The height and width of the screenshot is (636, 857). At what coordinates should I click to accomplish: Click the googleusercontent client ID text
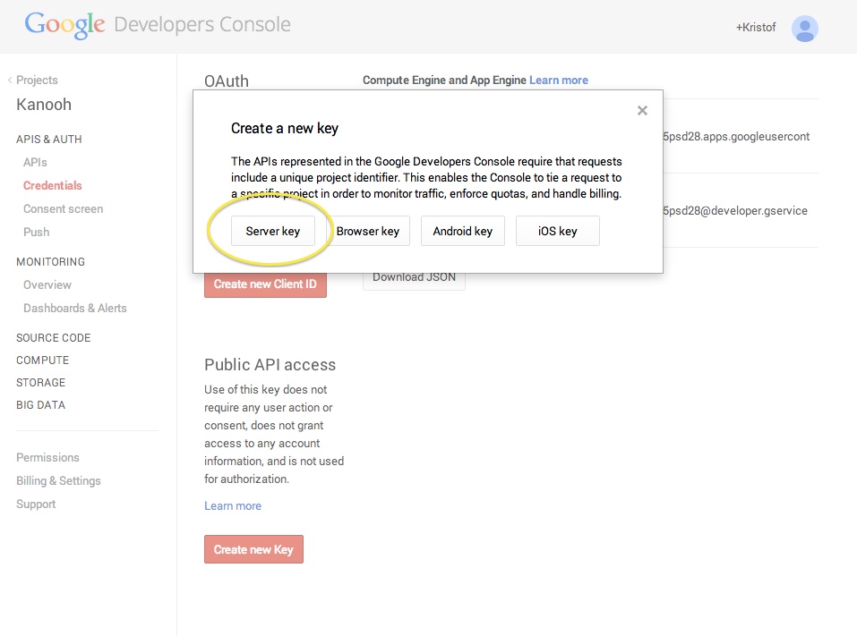pos(736,137)
